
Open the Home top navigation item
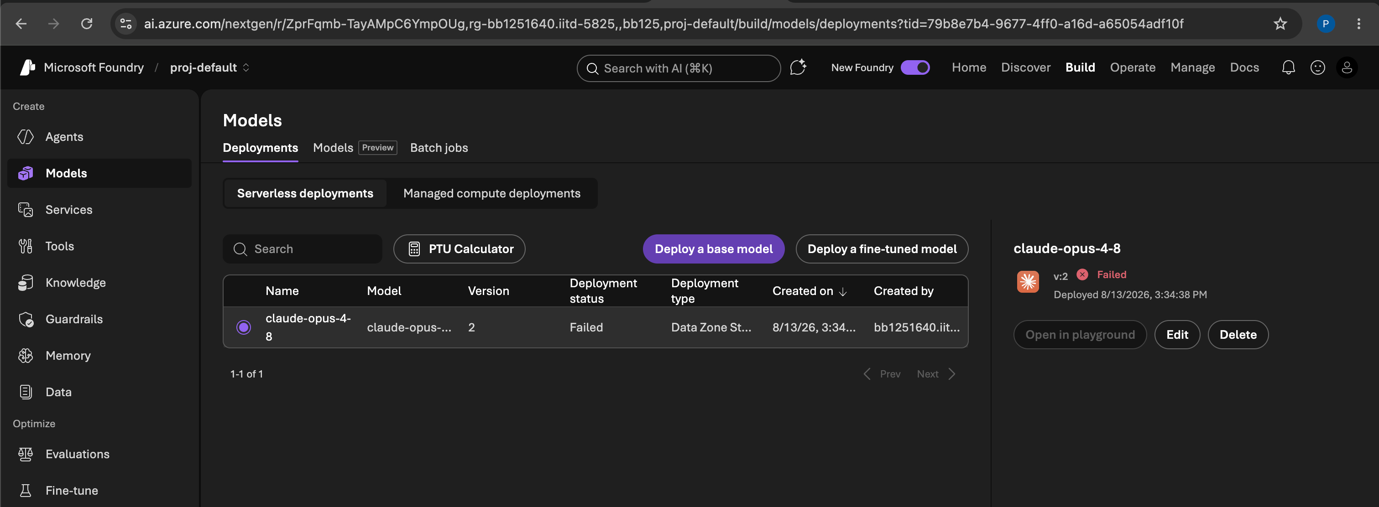969,67
